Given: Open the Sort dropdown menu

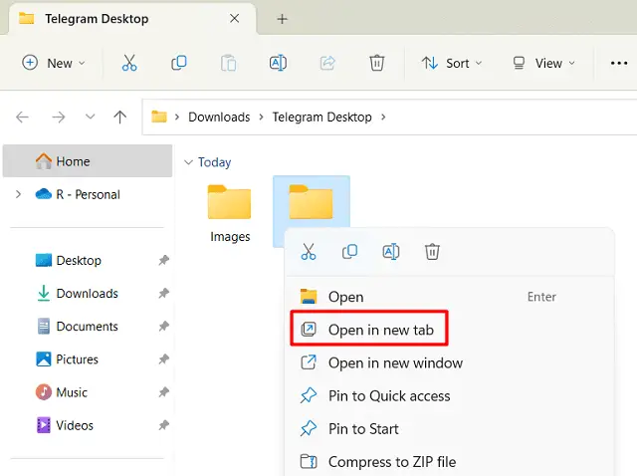Looking at the screenshot, I should (x=452, y=63).
